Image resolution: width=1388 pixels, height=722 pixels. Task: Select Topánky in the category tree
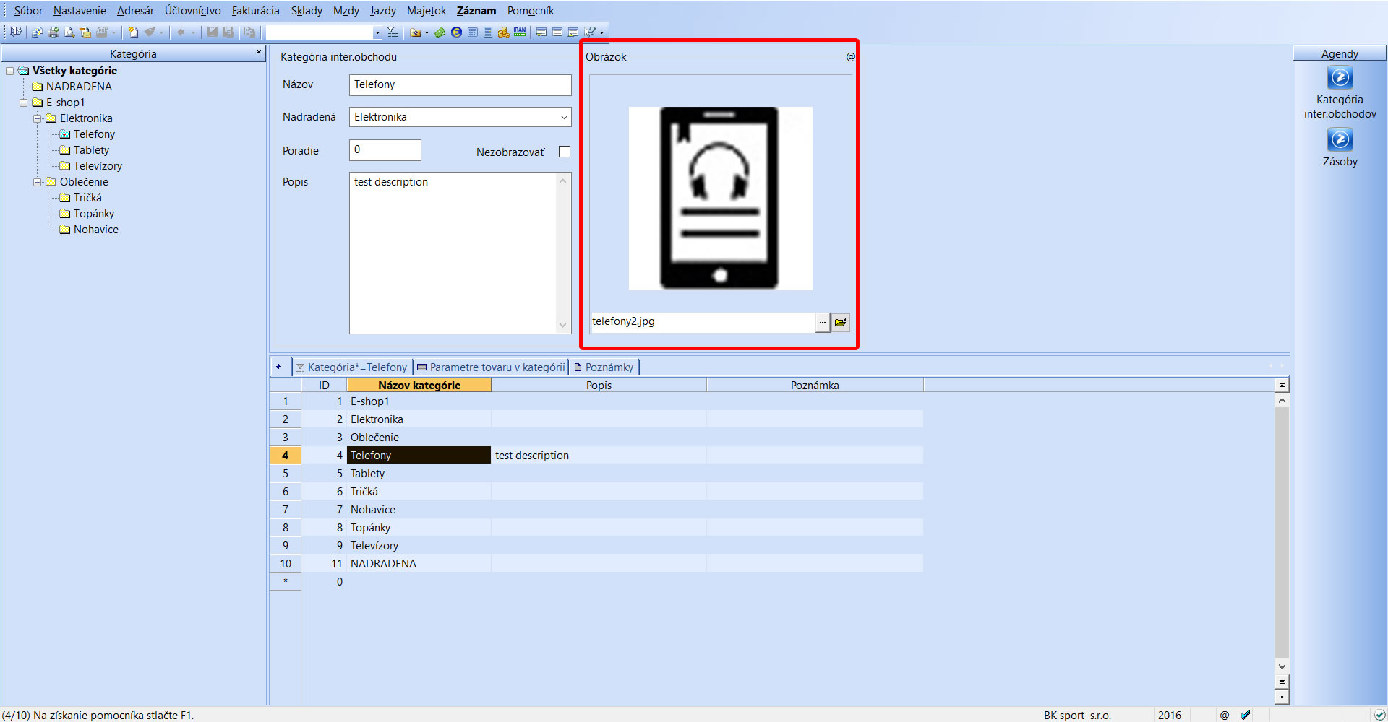(x=94, y=214)
